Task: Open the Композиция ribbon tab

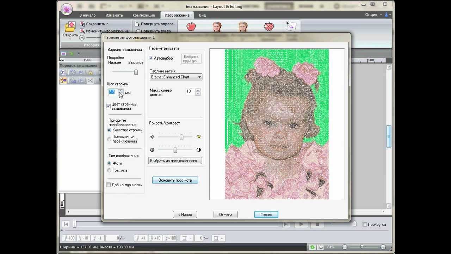Action: click(x=144, y=15)
